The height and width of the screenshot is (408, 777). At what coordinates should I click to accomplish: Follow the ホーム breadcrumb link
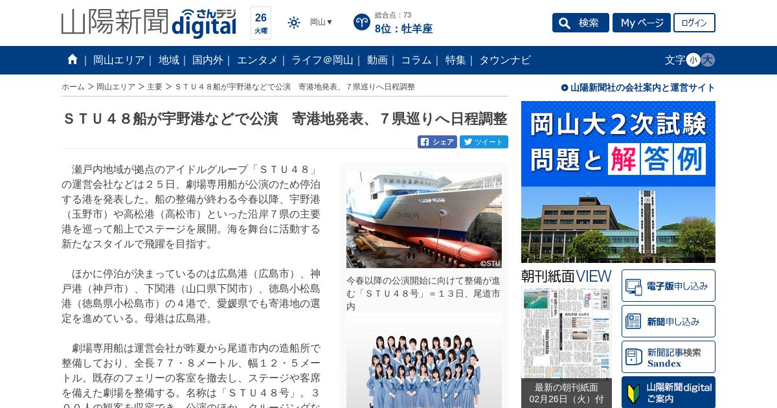point(73,87)
